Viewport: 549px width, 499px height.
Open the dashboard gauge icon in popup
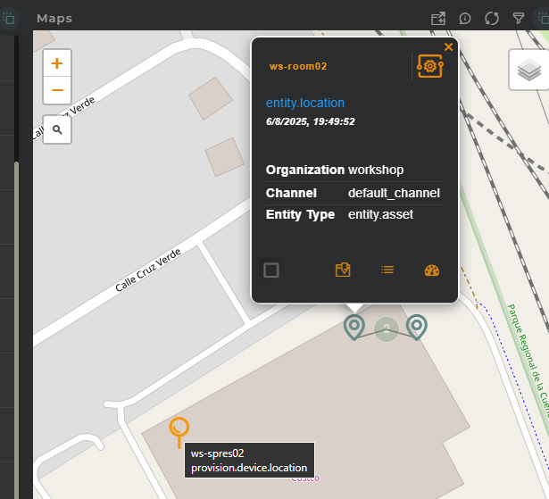click(432, 270)
